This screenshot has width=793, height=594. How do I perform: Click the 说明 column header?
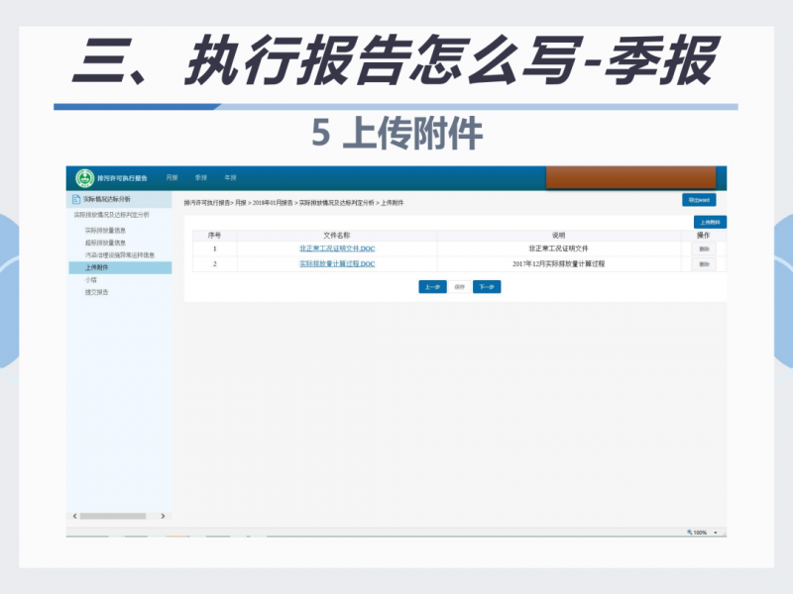tap(559, 236)
